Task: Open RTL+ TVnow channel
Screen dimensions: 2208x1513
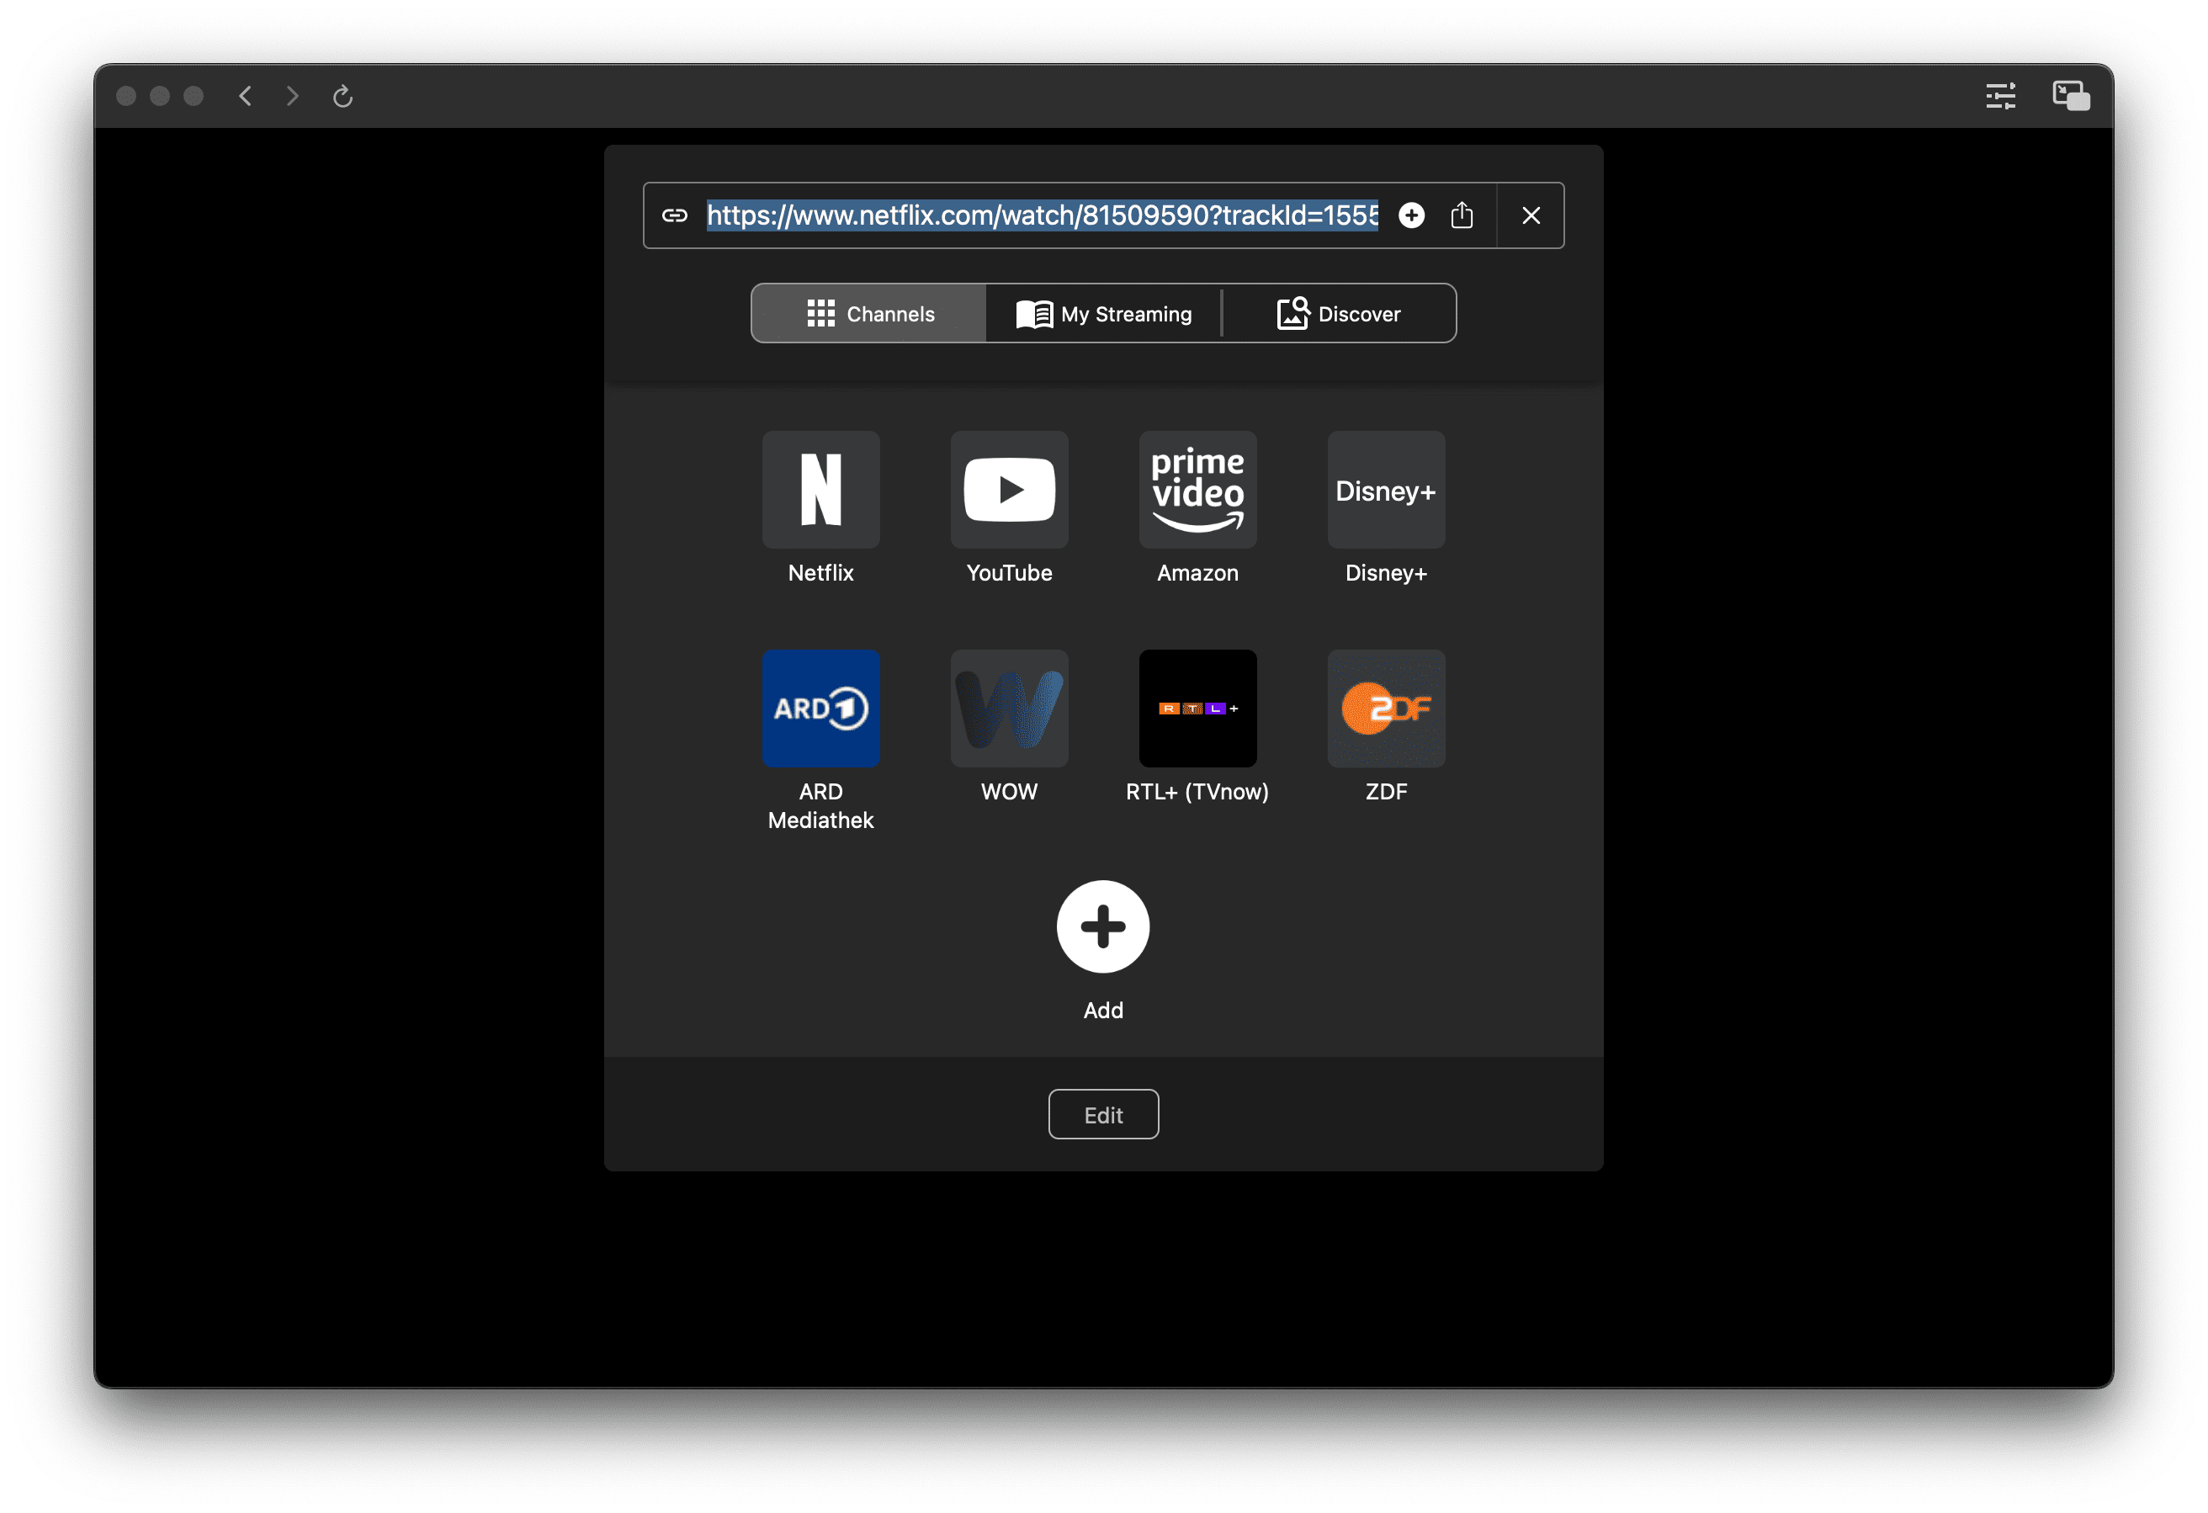Action: pos(1197,708)
